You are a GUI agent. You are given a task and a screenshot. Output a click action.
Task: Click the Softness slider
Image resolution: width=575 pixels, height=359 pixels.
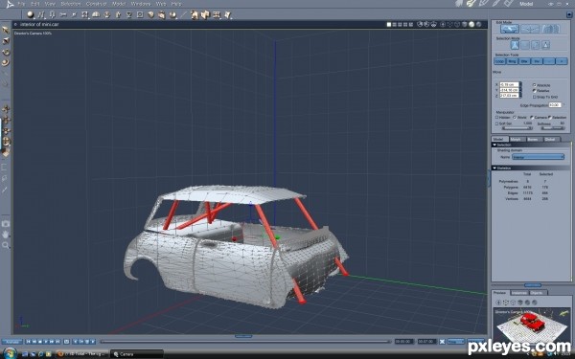(x=553, y=128)
